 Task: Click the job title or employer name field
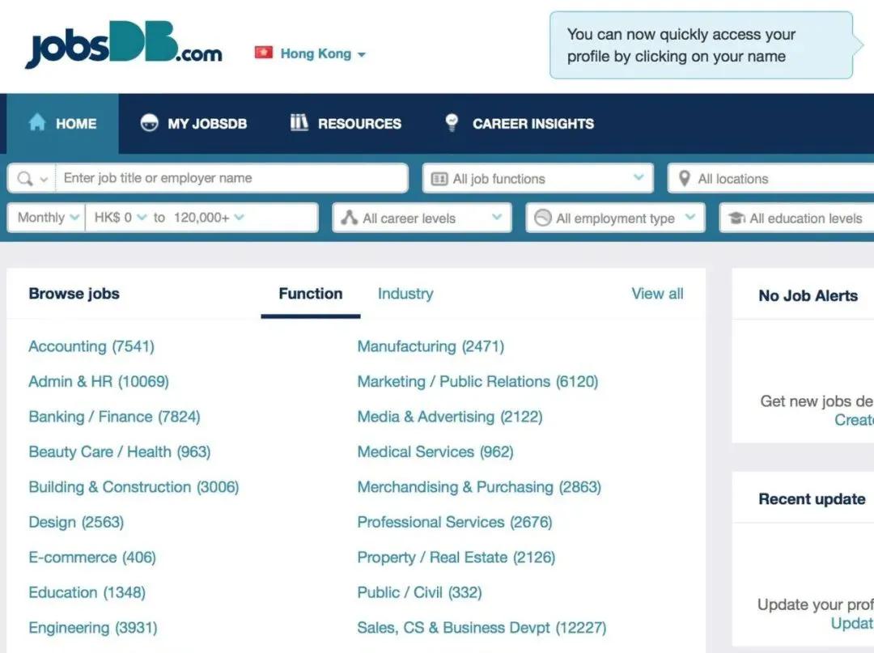pos(232,178)
